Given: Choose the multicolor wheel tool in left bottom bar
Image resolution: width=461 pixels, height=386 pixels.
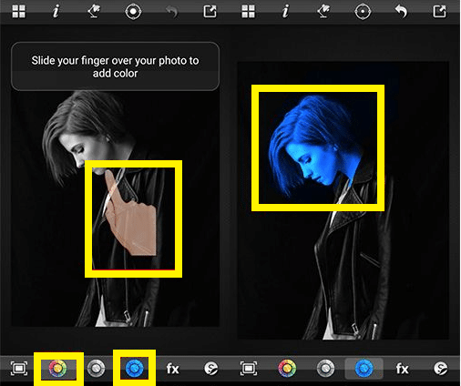Looking at the screenshot, I should [58, 369].
